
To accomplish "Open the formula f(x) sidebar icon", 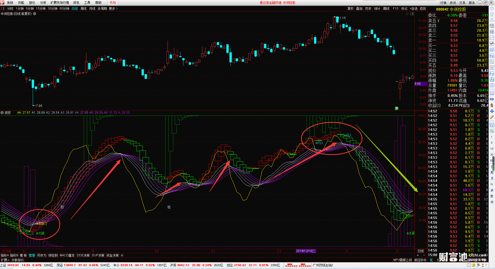I will coord(492,79).
